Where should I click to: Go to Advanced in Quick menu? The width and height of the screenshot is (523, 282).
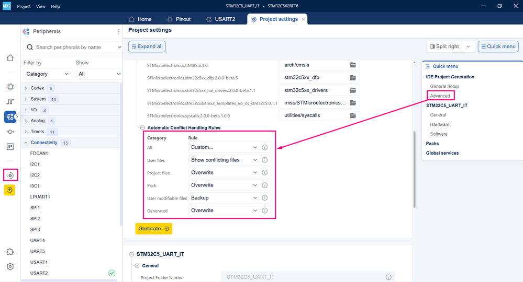(x=440, y=96)
